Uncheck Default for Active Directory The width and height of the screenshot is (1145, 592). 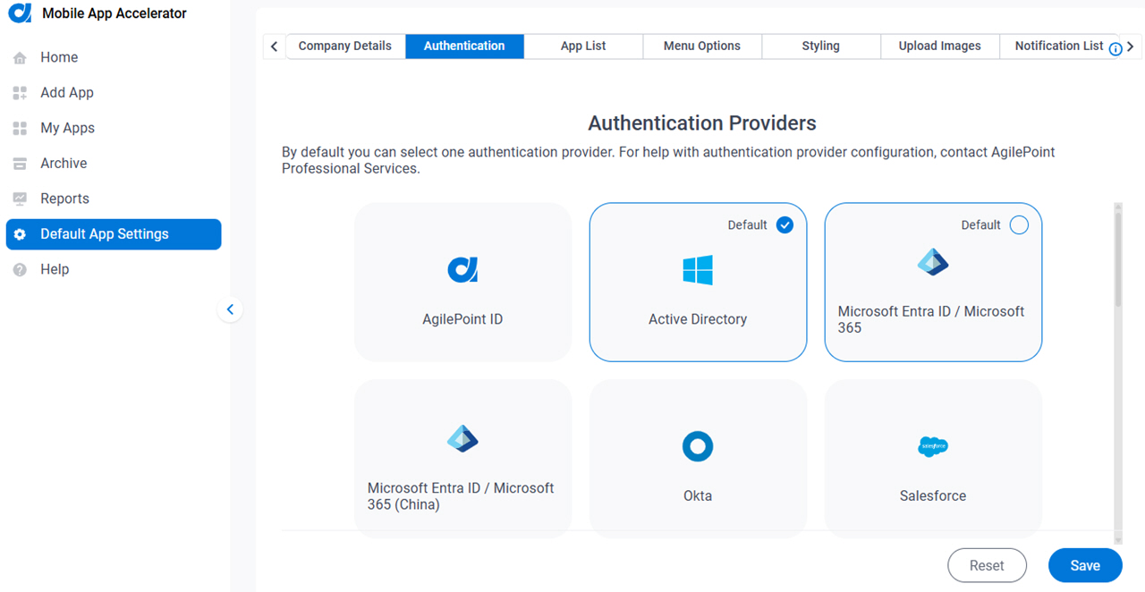pyautogui.click(x=785, y=225)
